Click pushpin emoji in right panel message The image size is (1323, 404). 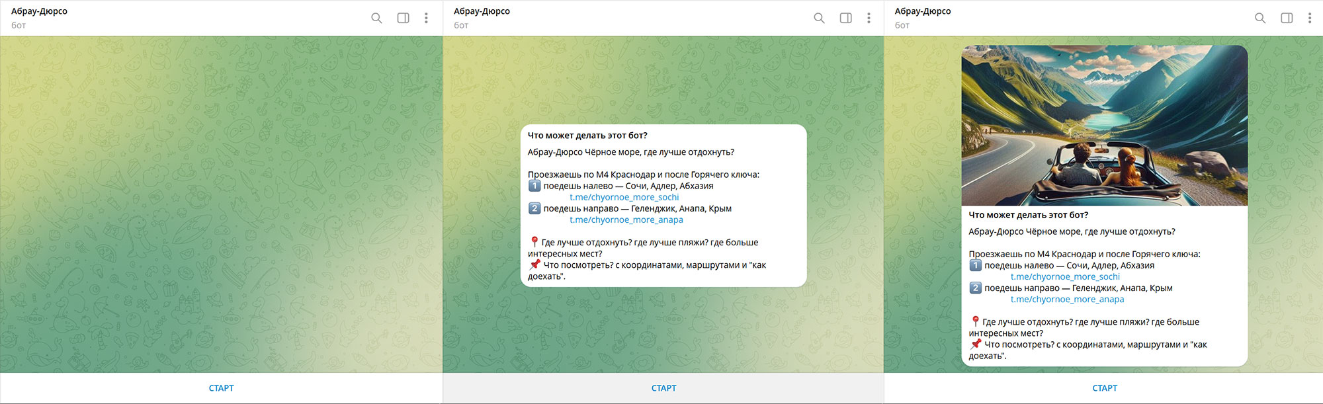coord(976,344)
